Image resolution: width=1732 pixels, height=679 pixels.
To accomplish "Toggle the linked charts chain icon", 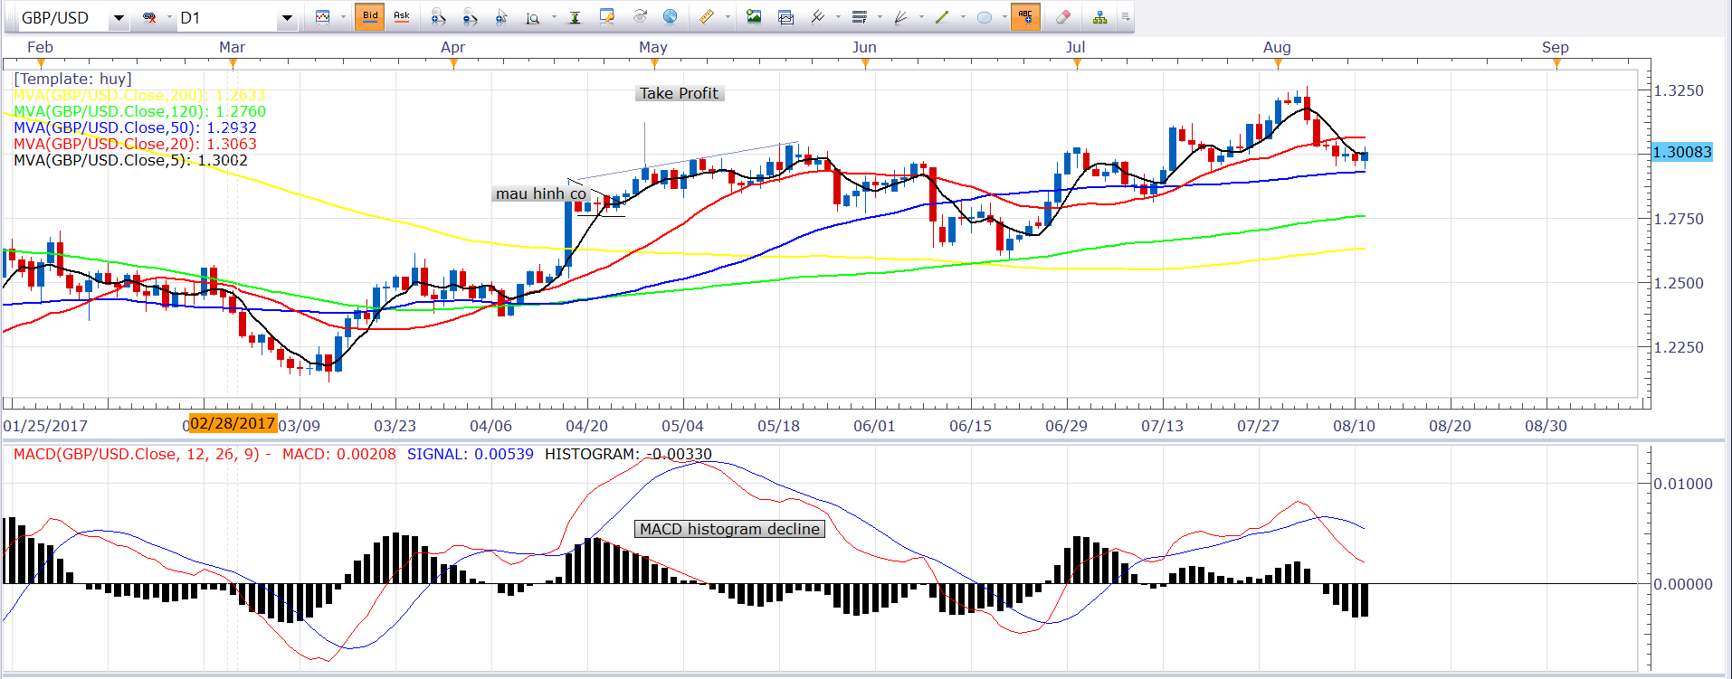I will click(149, 17).
